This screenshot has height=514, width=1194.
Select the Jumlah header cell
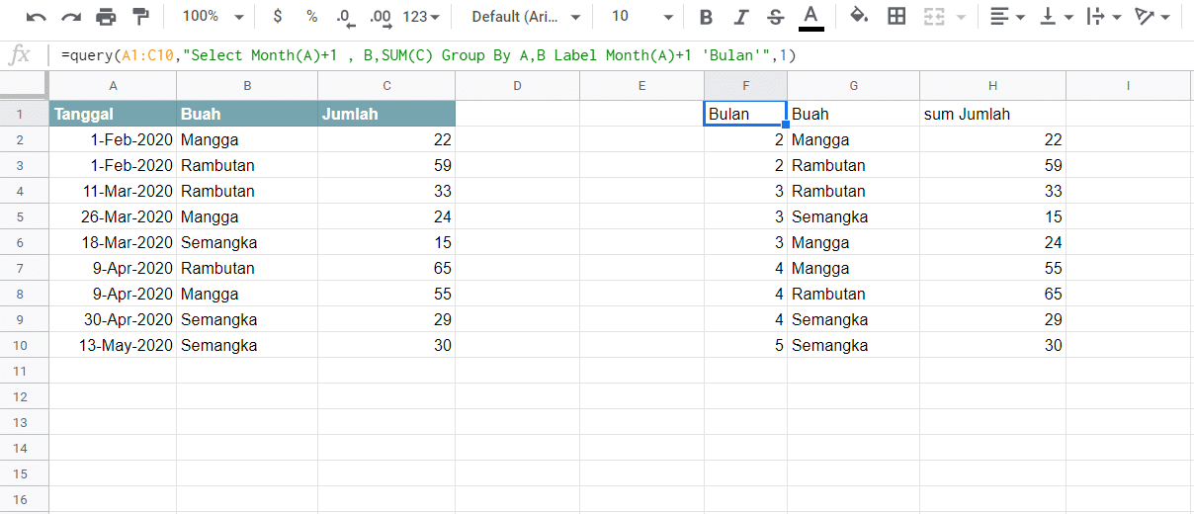(386, 114)
